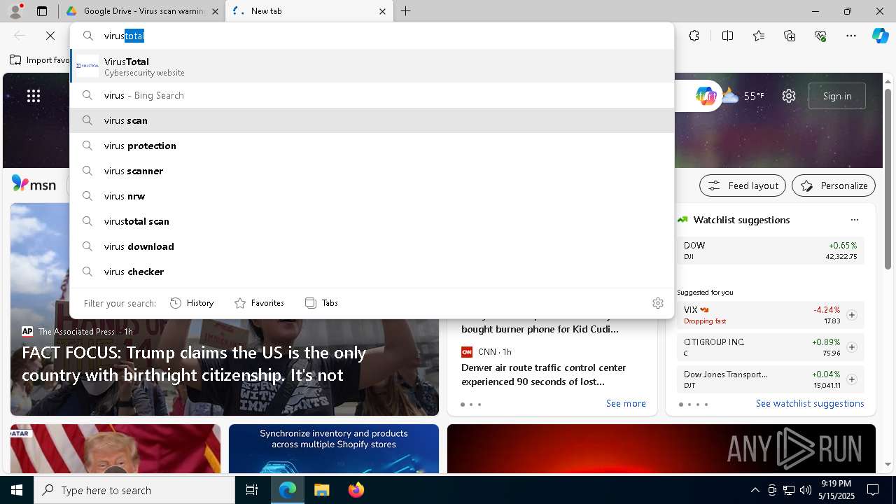Open the address bar suggestion settings gear
Screen dimensions: 896x504
658,303
